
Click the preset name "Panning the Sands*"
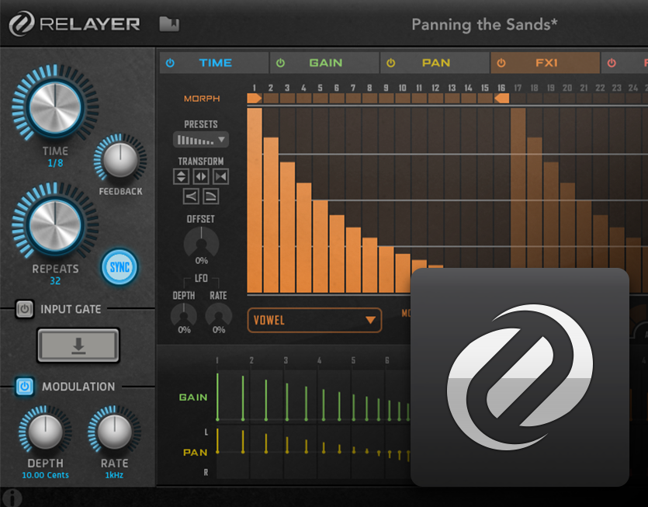[x=484, y=25]
